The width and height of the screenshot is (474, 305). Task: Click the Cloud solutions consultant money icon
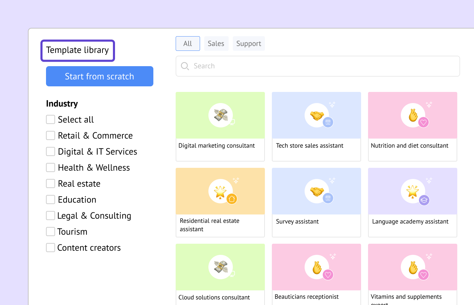pyautogui.click(x=220, y=267)
